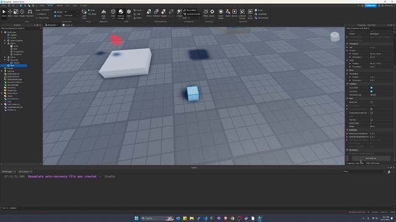The width and height of the screenshot is (396, 222).
Task: Apply the Intersect solid modeling operation
Action: (x=156, y=13)
